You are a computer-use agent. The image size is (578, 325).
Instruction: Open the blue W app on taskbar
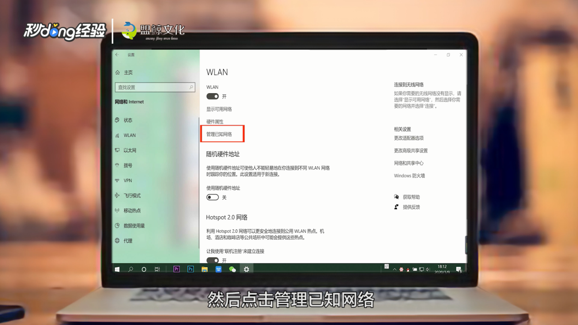(x=219, y=269)
